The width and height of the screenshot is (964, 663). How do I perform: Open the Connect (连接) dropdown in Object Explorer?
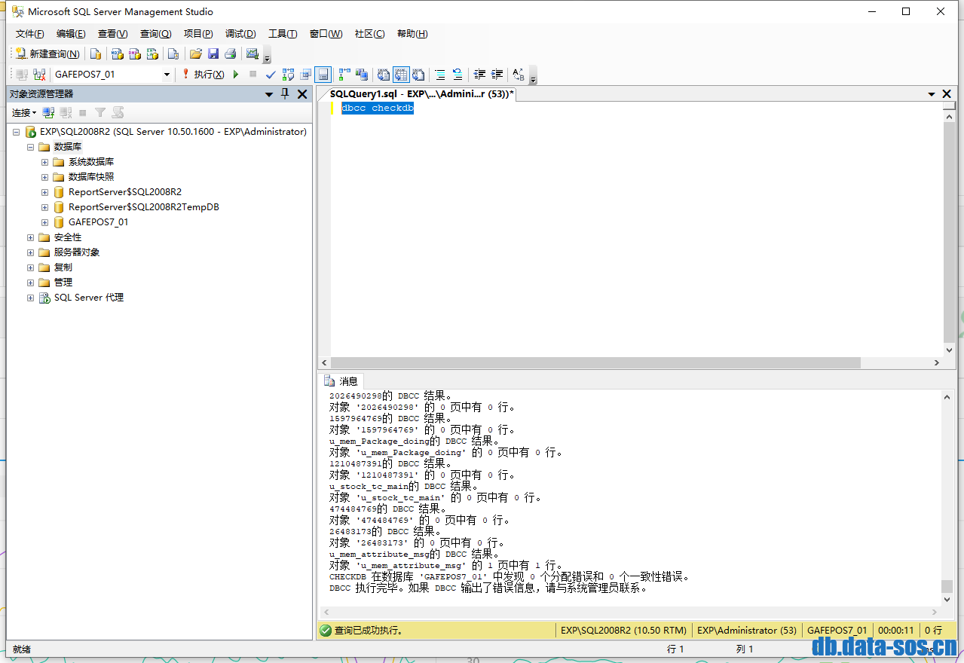point(24,112)
